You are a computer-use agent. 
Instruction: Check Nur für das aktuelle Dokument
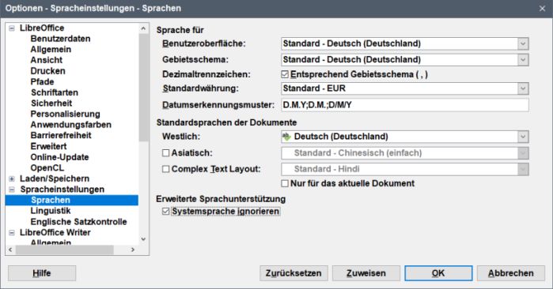(285, 183)
